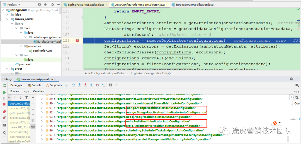Screen dimensions: 301x144
Task: Select getAutoConfigu frame
Action: coord(19,104)
